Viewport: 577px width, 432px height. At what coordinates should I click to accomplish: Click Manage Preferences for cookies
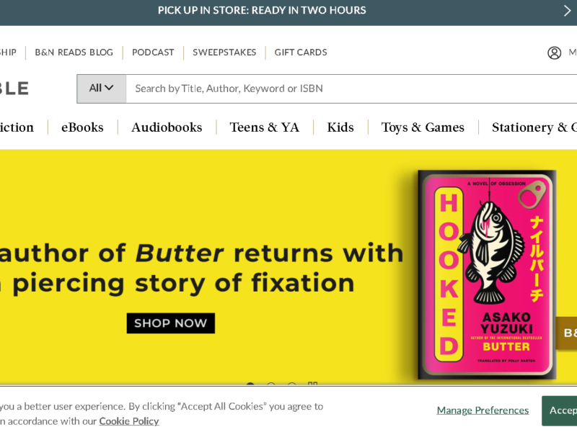pos(483,410)
